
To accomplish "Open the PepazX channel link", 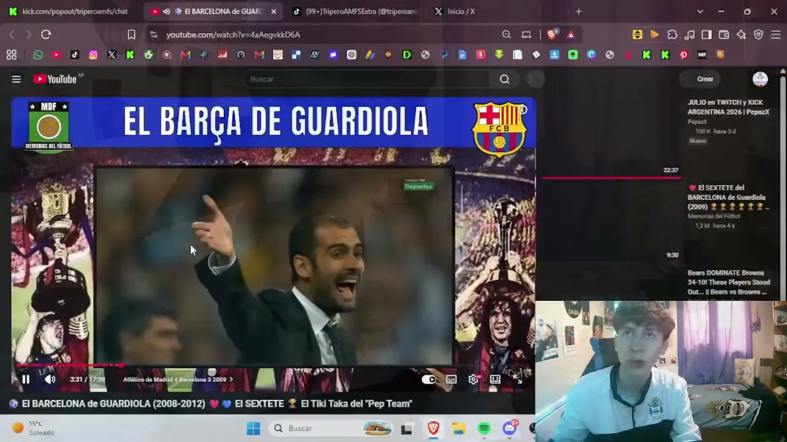I will click(x=697, y=122).
